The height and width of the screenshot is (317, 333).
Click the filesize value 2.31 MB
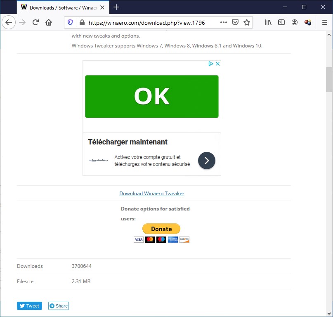coord(81,282)
